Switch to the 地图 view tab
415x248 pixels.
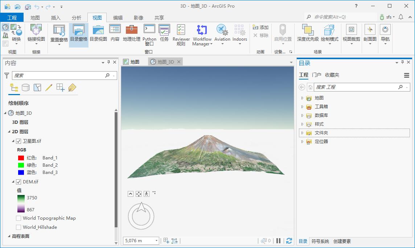tap(132, 62)
